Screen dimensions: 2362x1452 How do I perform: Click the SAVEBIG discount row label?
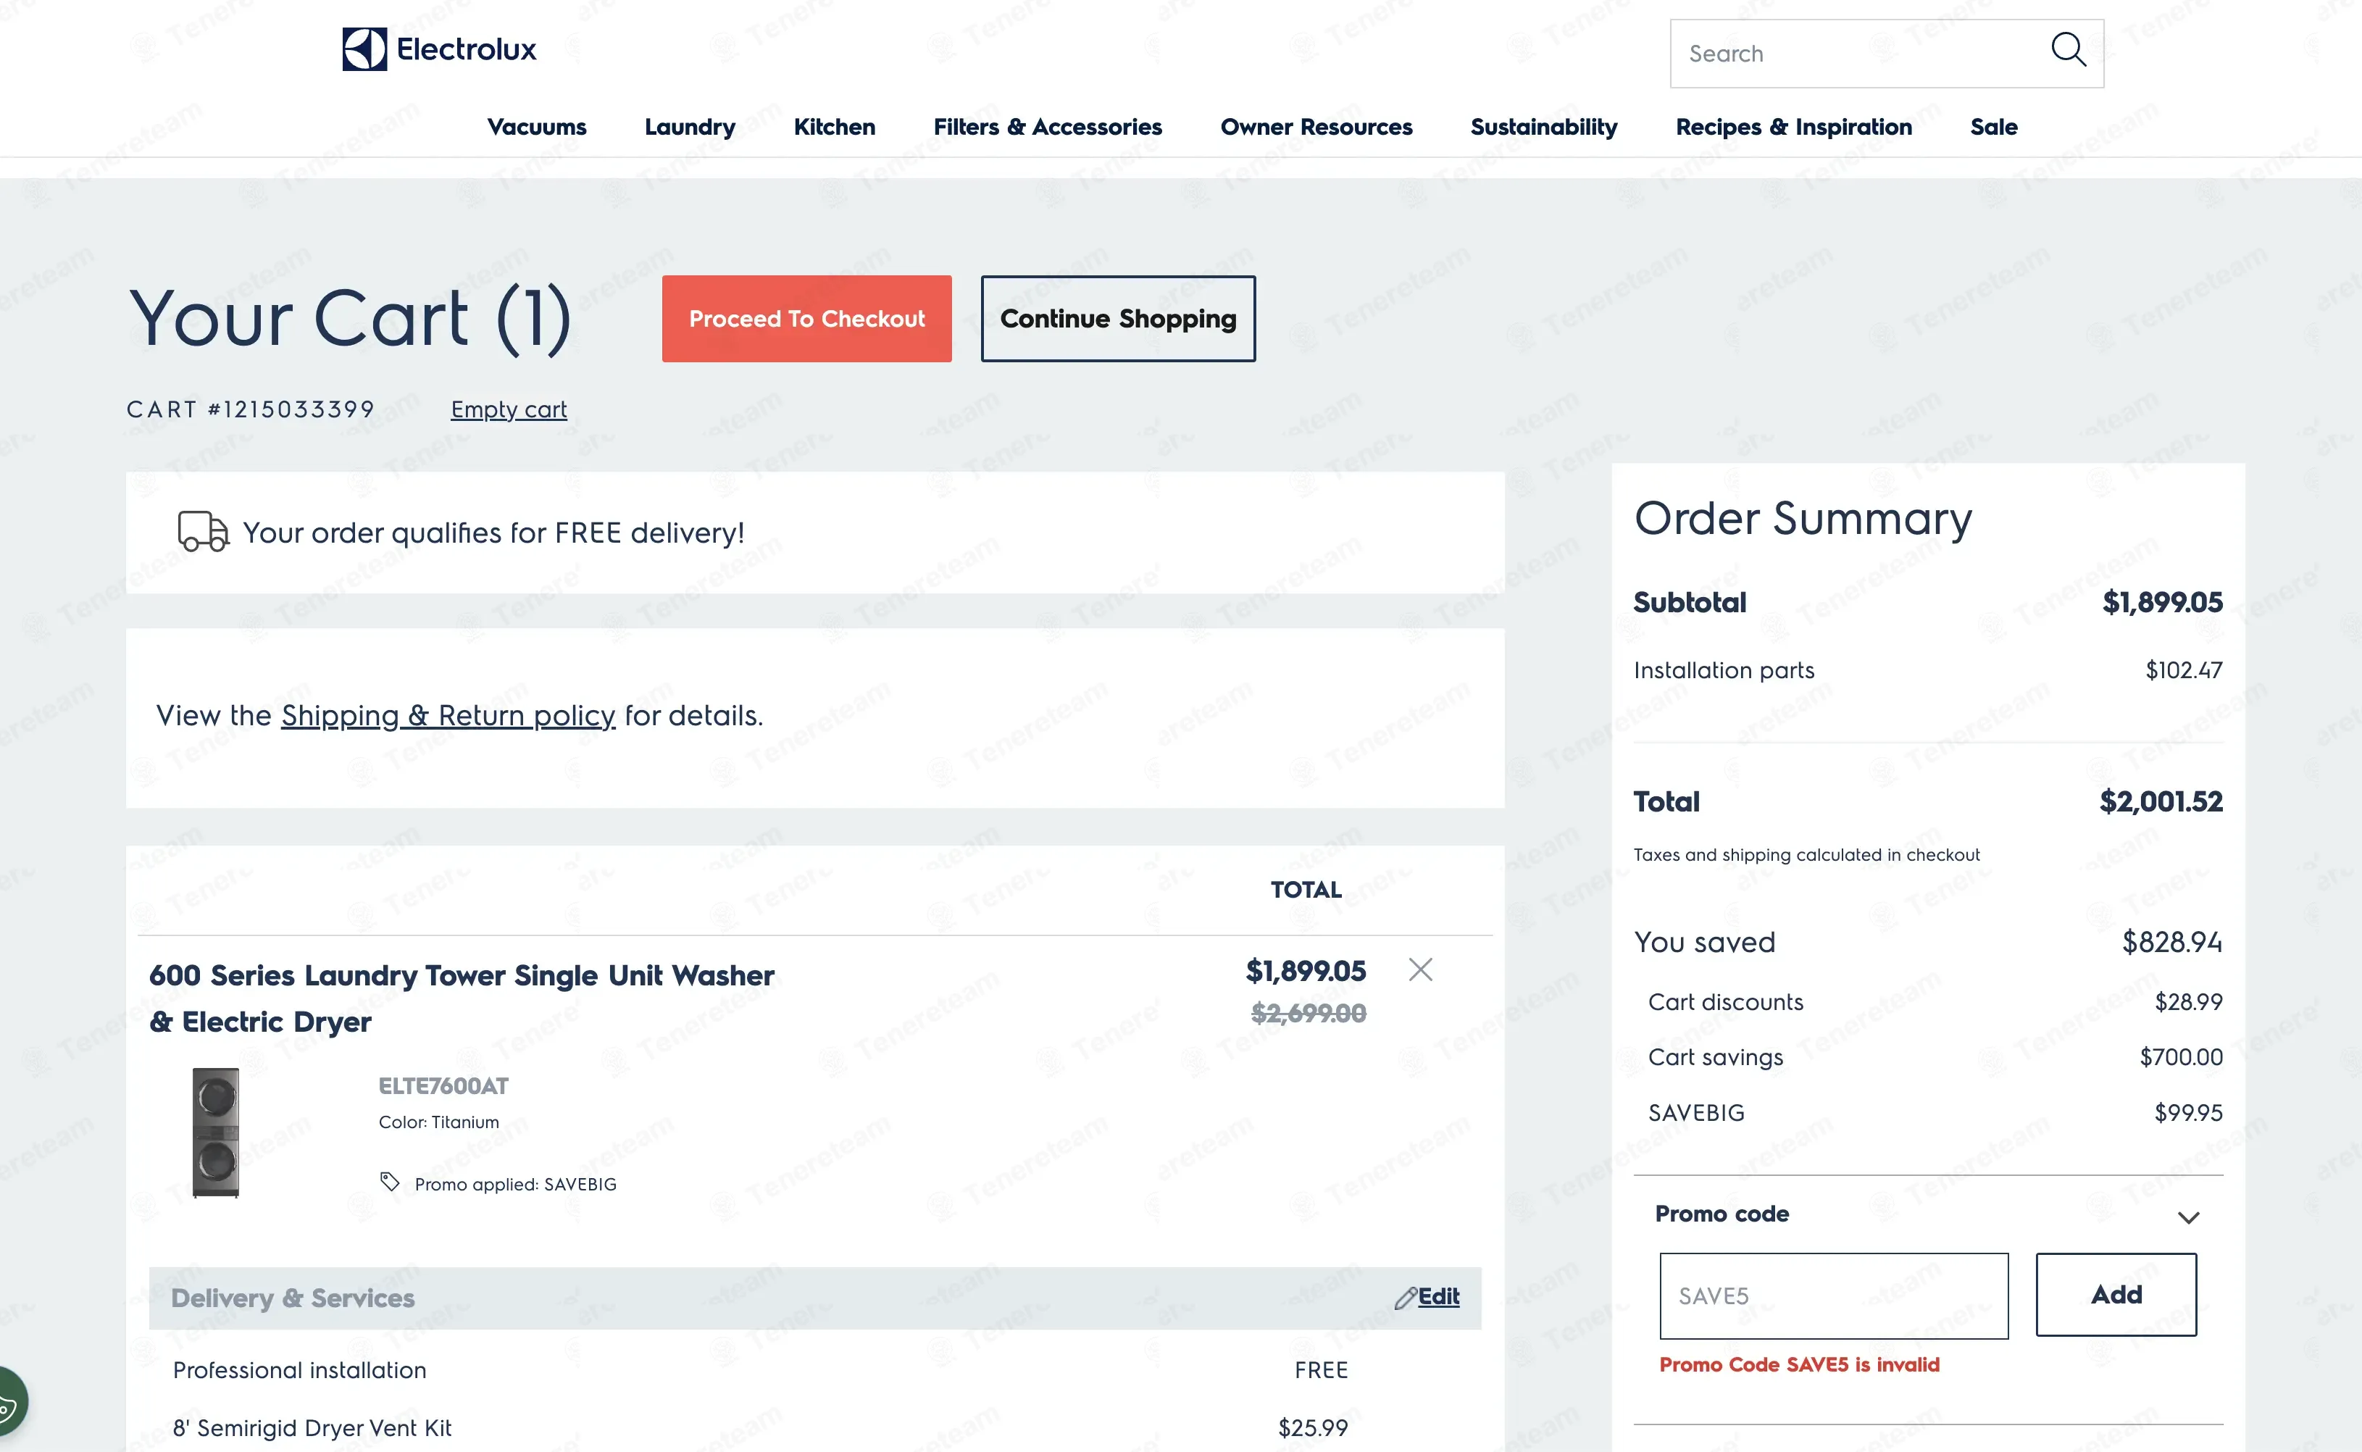click(x=1695, y=1113)
